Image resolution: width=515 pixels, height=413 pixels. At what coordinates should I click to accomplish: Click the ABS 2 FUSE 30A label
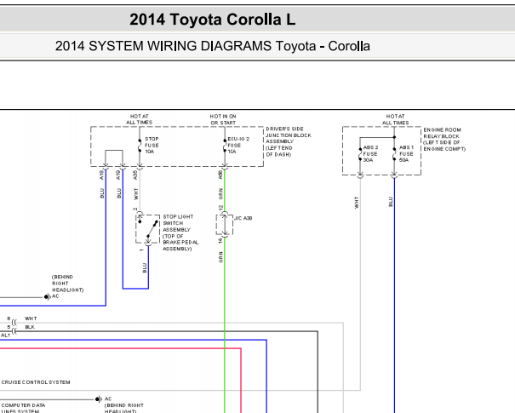tap(370, 154)
